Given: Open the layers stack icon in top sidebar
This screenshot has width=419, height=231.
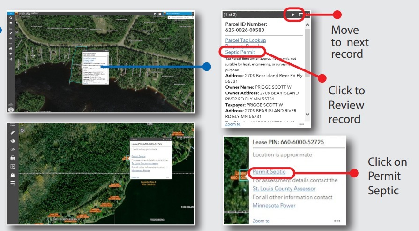Looking at the screenshot, I should [11, 23].
